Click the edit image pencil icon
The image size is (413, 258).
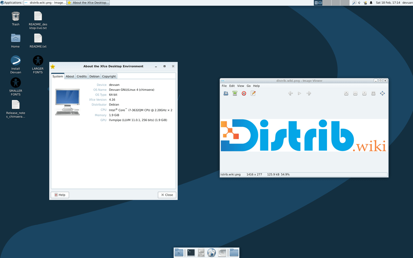(253, 93)
